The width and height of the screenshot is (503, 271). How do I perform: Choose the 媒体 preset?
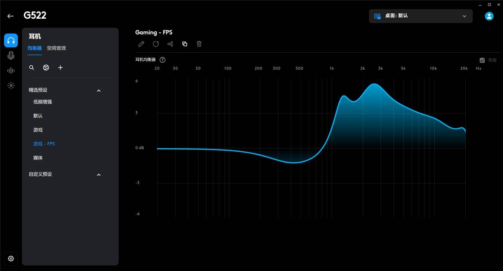coord(38,158)
